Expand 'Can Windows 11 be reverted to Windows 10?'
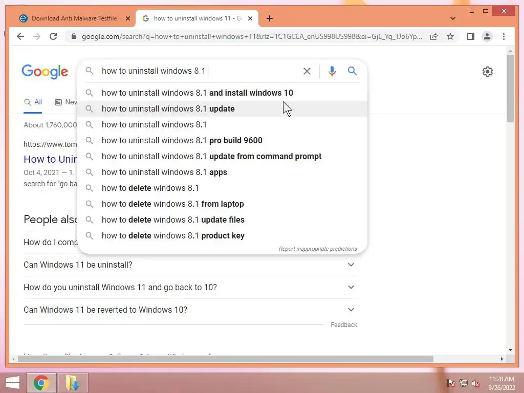 (190, 310)
